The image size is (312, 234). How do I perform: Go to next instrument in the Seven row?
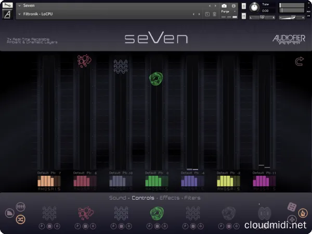[x=215, y=6]
